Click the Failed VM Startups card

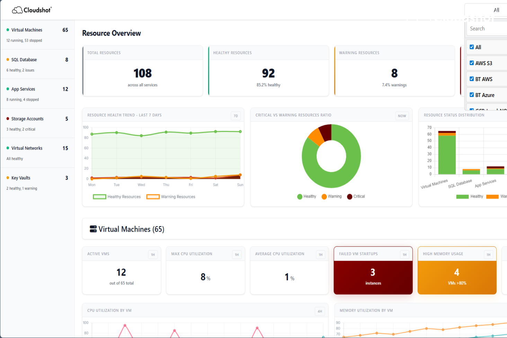point(373,270)
